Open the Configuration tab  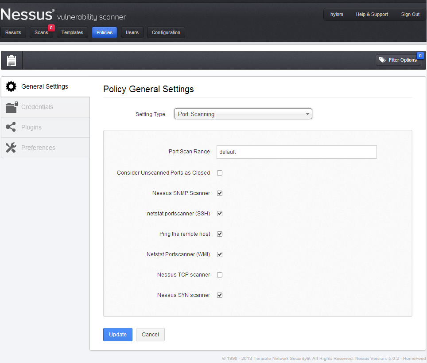point(166,32)
